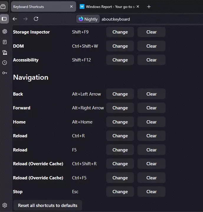Click the Nightly identity badge in address bar

click(x=88, y=19)
